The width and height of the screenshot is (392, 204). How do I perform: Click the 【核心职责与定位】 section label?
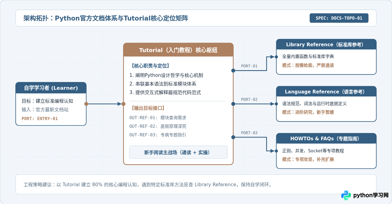[150, 66]
